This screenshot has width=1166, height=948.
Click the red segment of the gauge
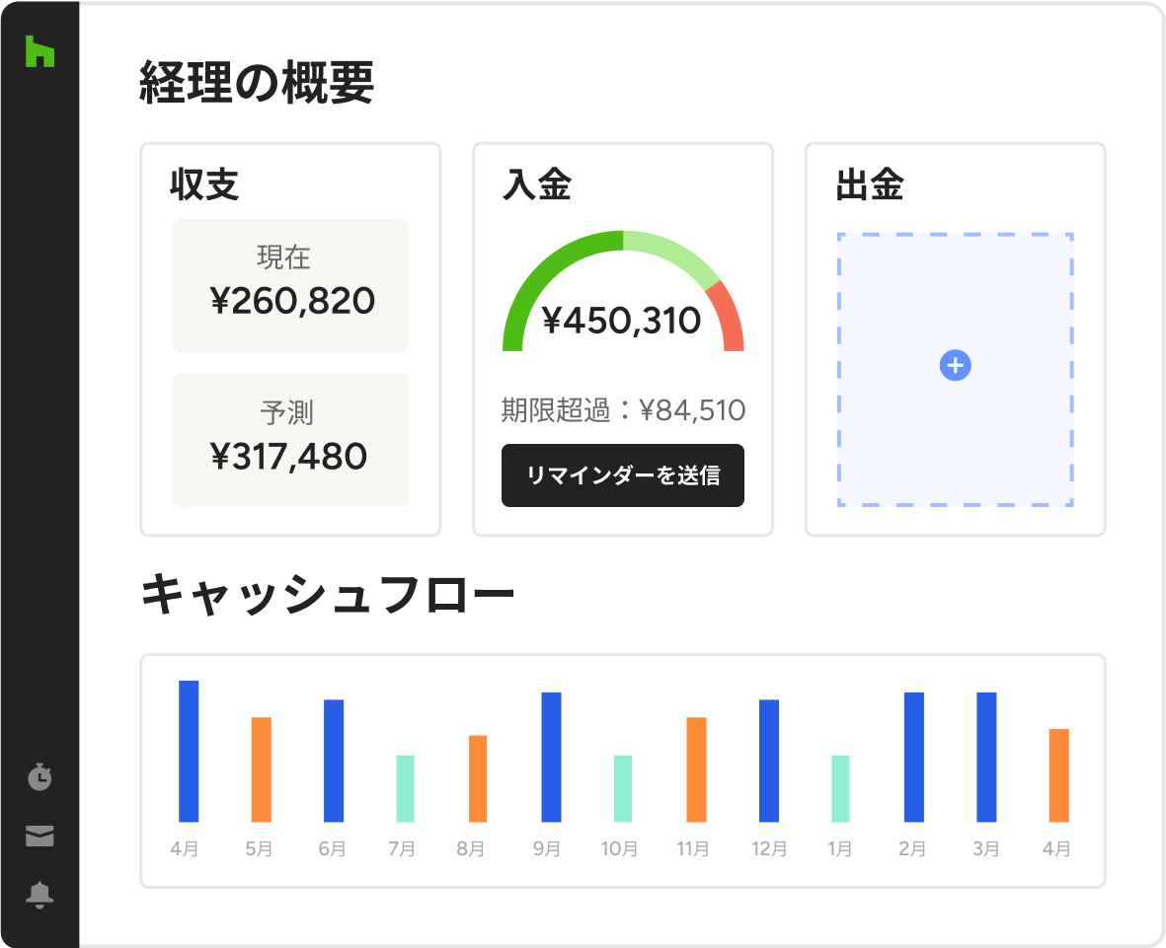coord(730,318)
